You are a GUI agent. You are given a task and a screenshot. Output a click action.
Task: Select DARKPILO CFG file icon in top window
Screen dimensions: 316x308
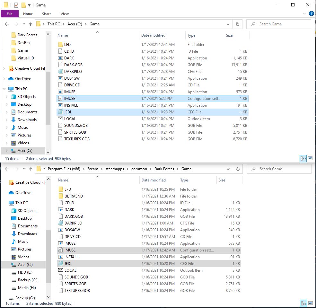pyautogui.click(x=60, y=72)
